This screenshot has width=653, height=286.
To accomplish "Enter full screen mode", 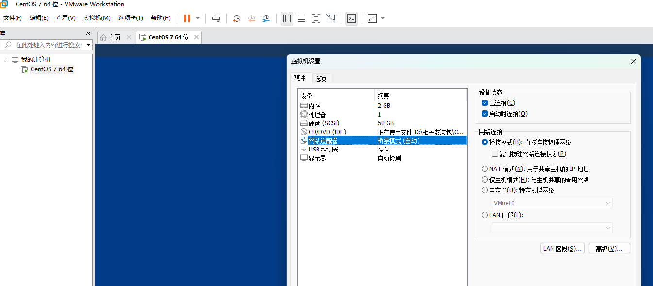I will [x=316, y=18].
